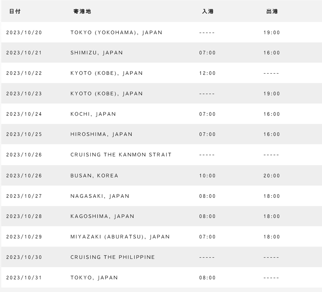This screenshot has height=292, width=322.
Task: Select the TOKYO (YOKOHAMA), JAPAN port entry
Action: (x=116, y=33)
